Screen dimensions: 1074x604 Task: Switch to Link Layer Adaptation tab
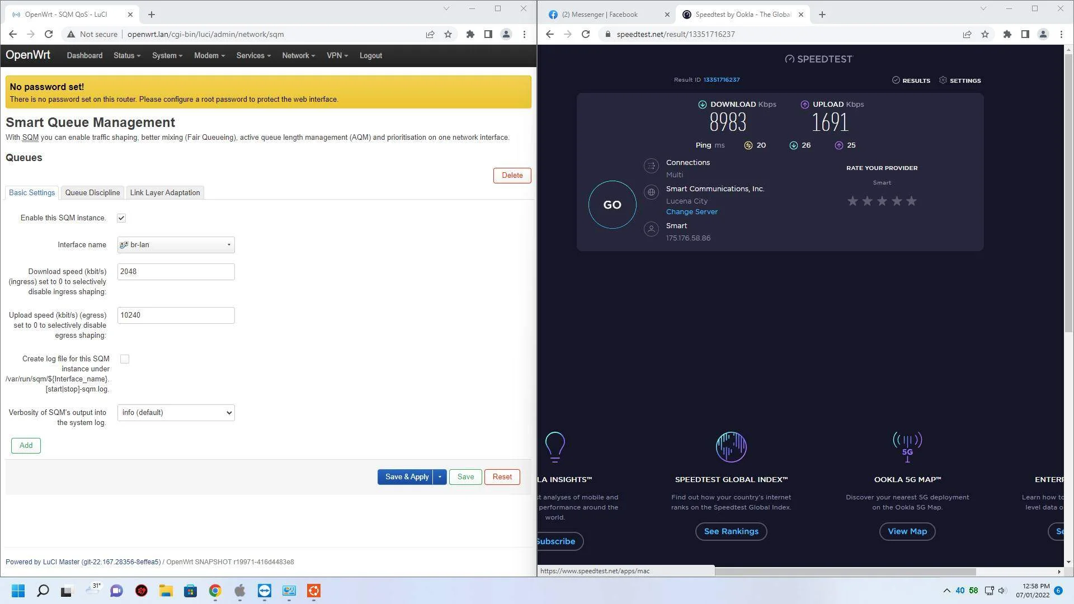click(x=165, y=192)
